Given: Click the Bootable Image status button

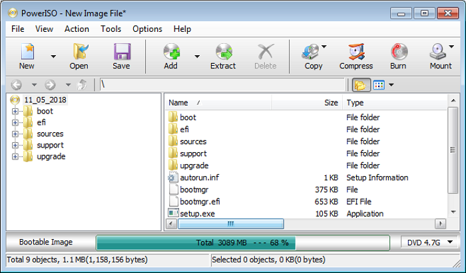Looking at the screenshot, I should [x=46, y=242].
